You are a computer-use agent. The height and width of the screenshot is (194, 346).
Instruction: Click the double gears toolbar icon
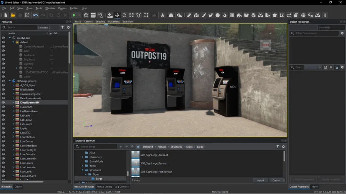[311, 15]
